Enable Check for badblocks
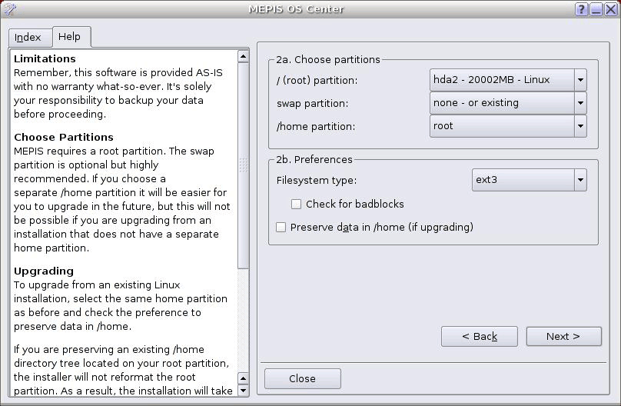The width and height of the screenshot is (621, 406). 296,205
